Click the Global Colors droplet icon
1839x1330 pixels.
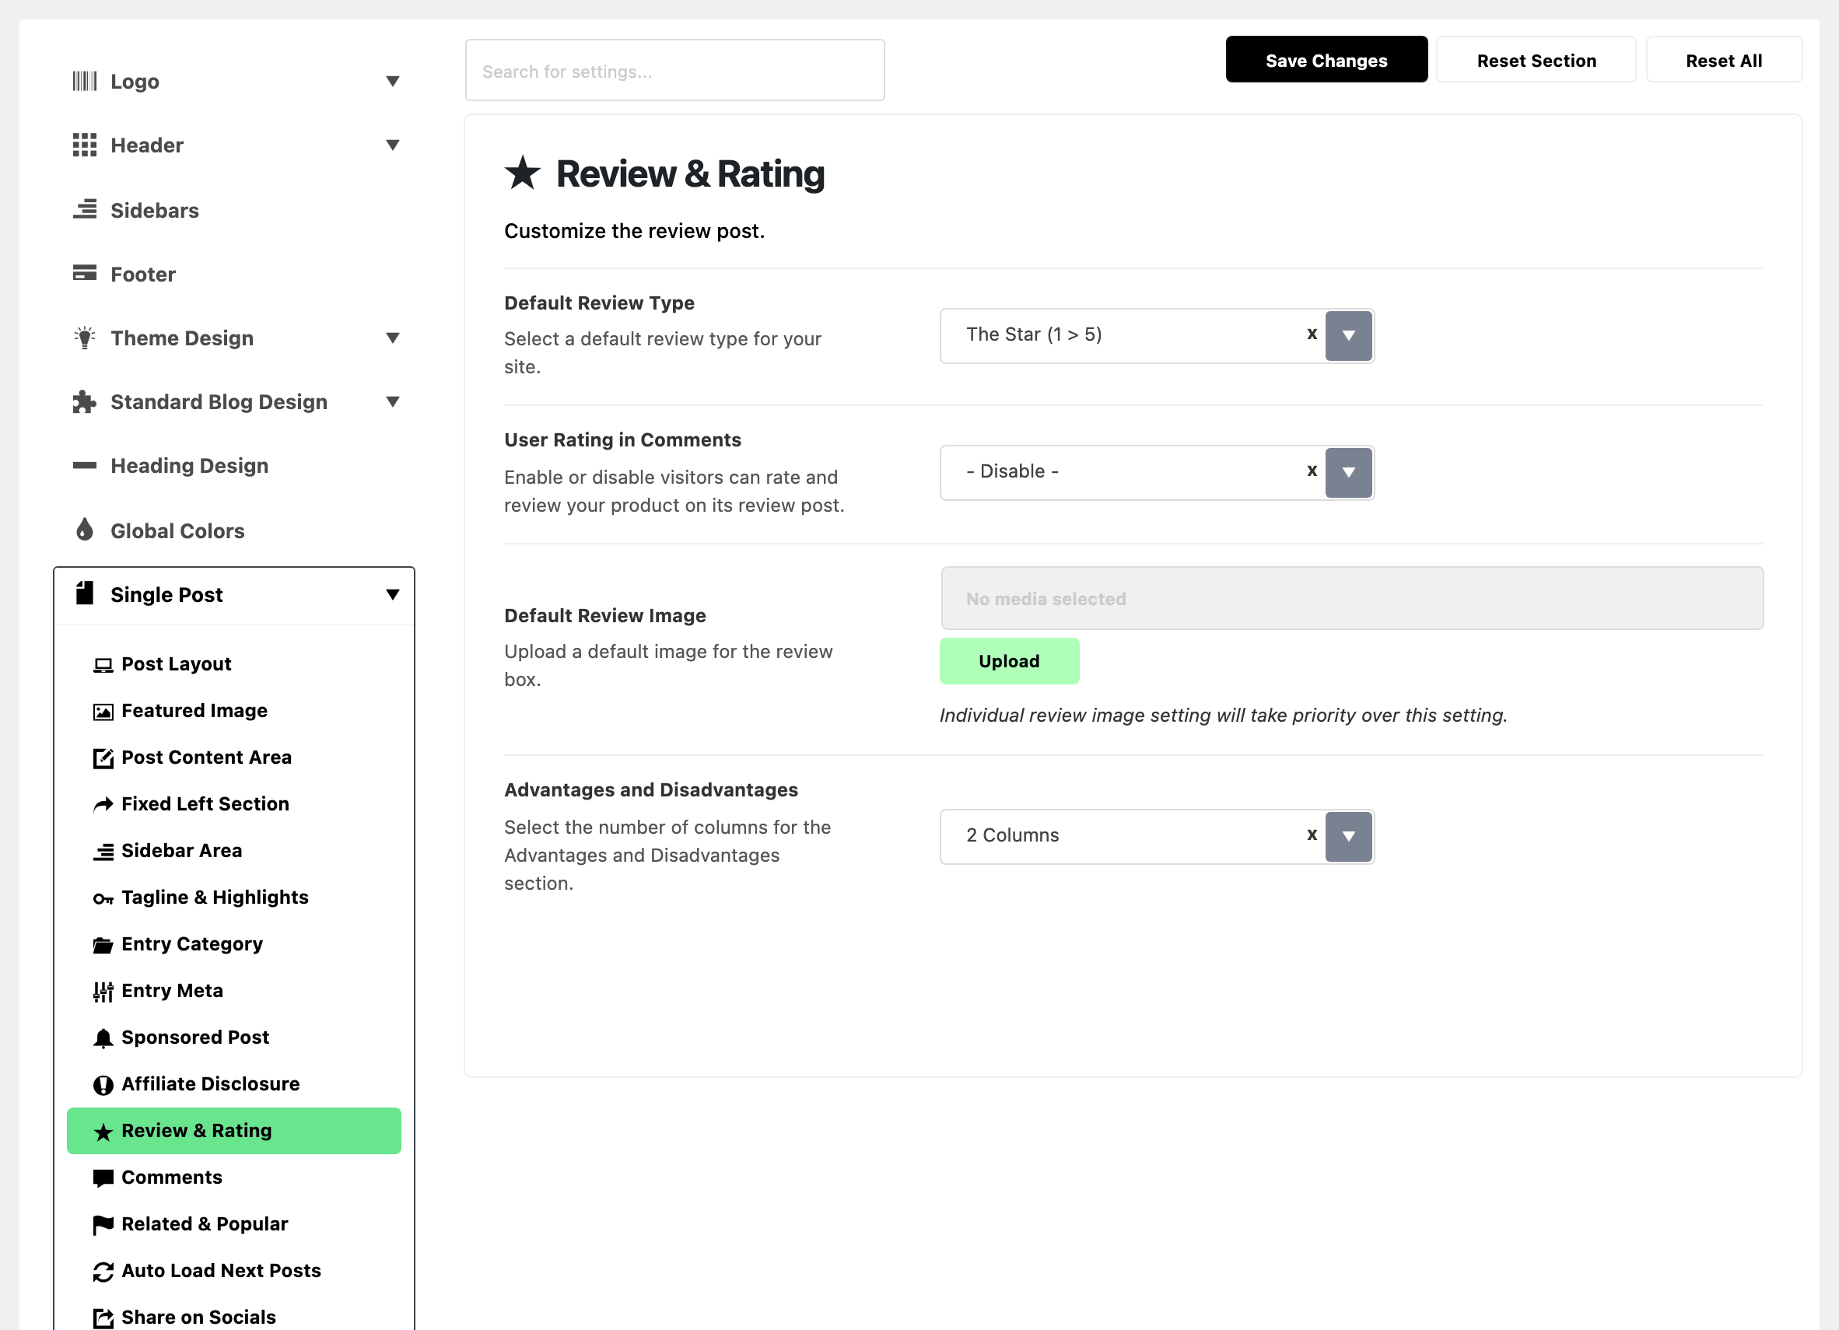click(x=84, y=530)
